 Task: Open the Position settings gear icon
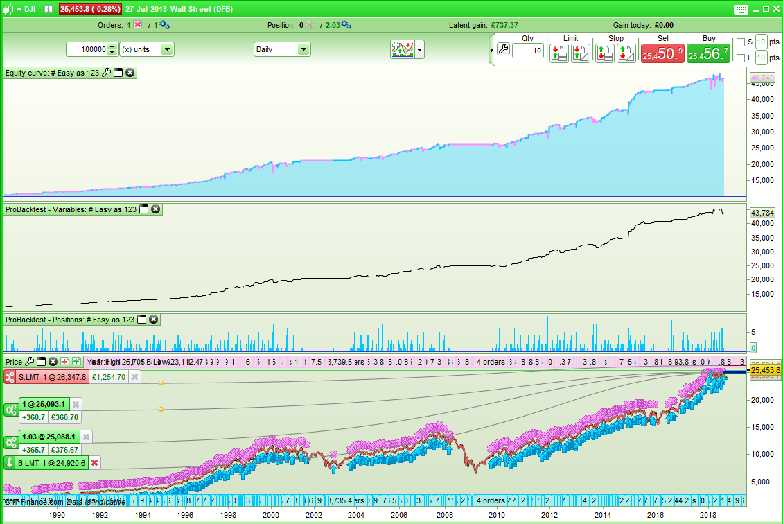point(346,24)
